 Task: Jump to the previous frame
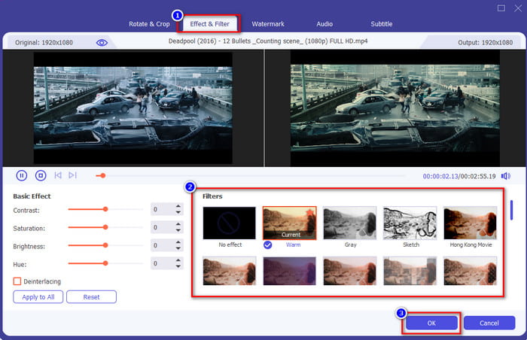click(x=58, y=175)
